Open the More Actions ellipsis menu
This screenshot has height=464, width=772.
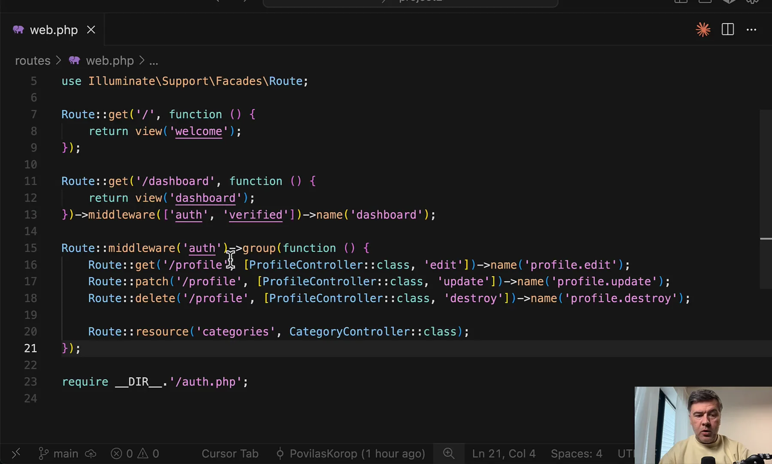coord(751,30)
